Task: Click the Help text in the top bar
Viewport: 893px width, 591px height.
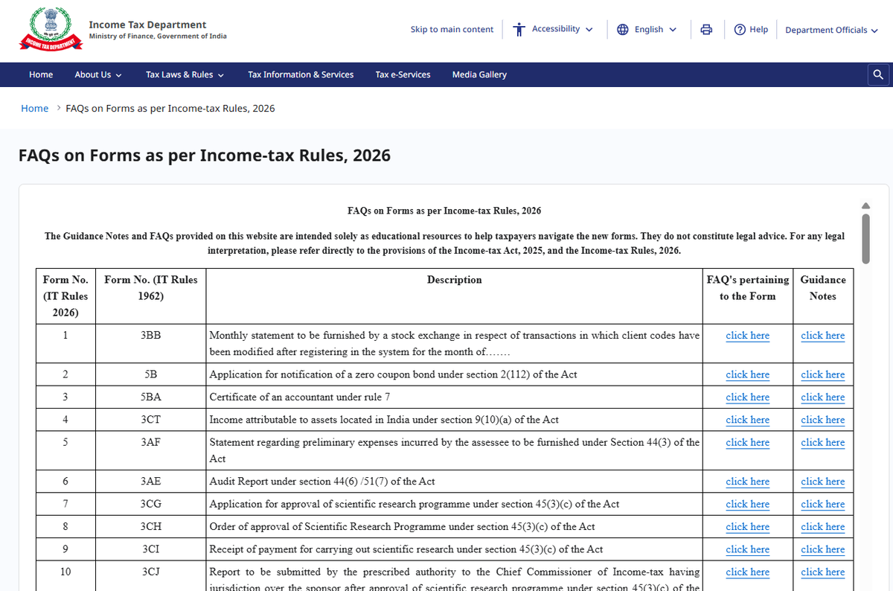Action: pos(758,30)
